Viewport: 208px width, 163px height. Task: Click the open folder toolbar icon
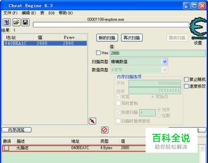pos(16,22)
